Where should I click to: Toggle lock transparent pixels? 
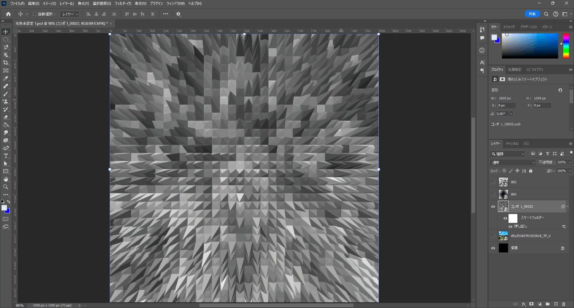[504, 171]
